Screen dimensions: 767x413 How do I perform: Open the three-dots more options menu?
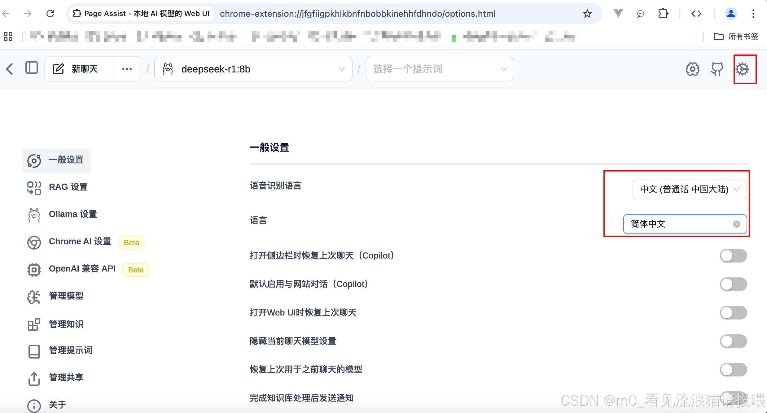[x=127, y=69]
